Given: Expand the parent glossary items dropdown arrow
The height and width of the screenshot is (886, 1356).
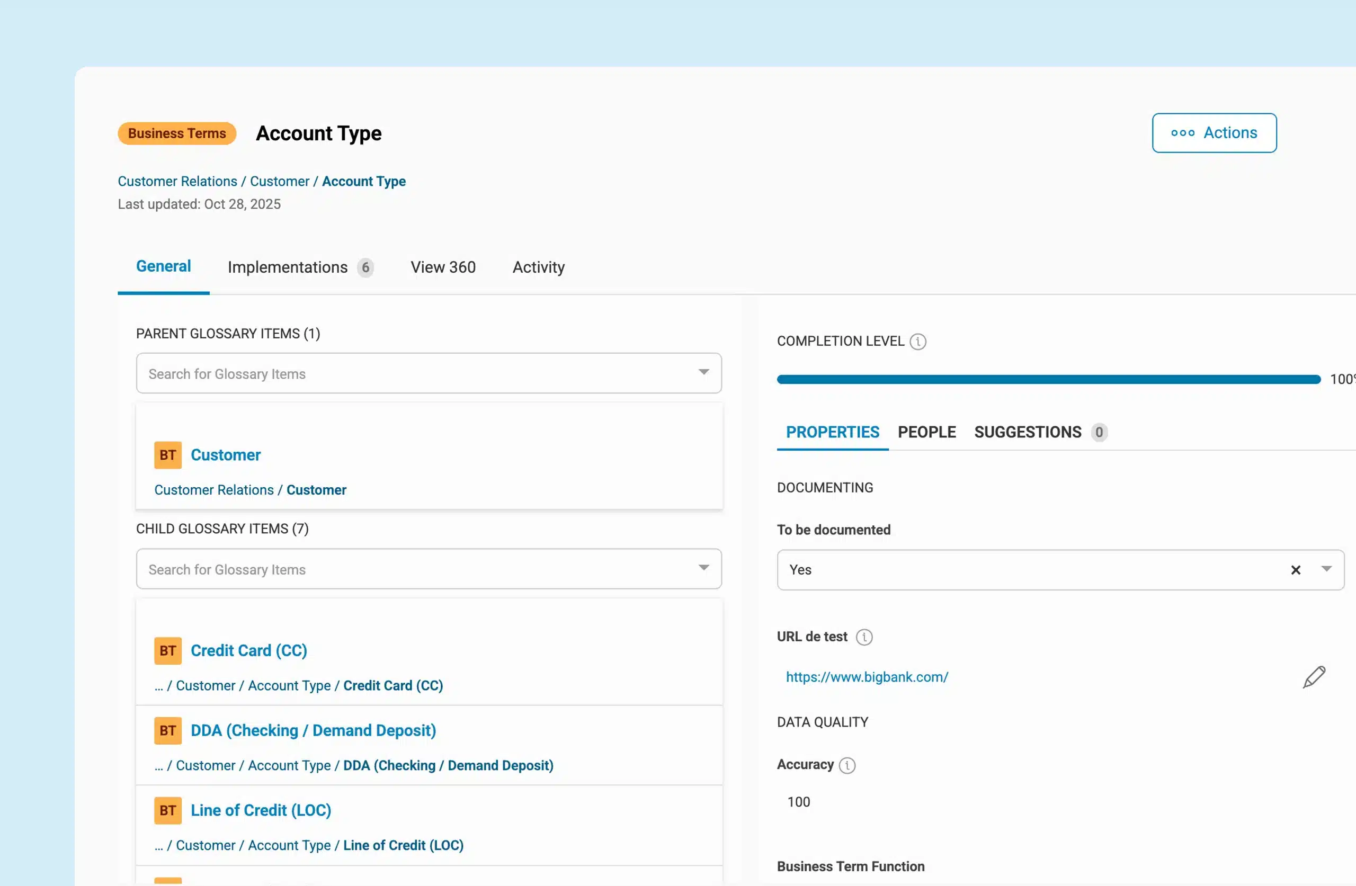Looking at the screenshot, I should click(703, 372).
